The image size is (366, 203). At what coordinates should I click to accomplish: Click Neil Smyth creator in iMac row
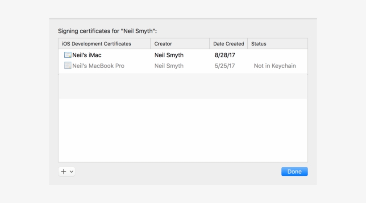coord(169,55)
